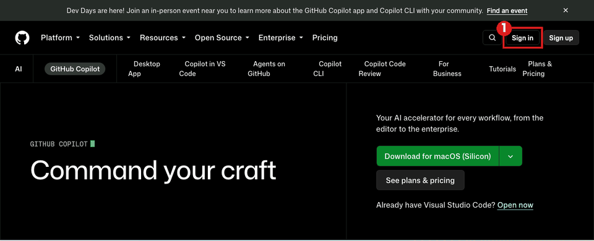Open Copilot in VS Code subnav link
The width and height of the screenshot is (594, 241).
pyautogui.click(x=202, y=69)
